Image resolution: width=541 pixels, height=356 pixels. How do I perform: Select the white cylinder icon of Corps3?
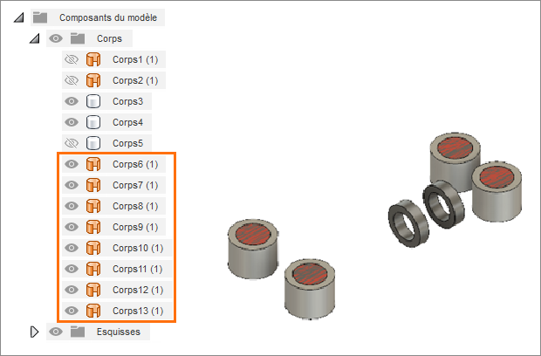(93, 101)
